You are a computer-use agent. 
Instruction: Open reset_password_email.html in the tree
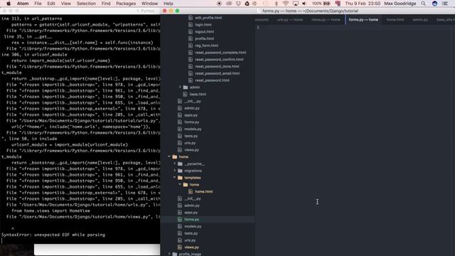tap(217, 73)
